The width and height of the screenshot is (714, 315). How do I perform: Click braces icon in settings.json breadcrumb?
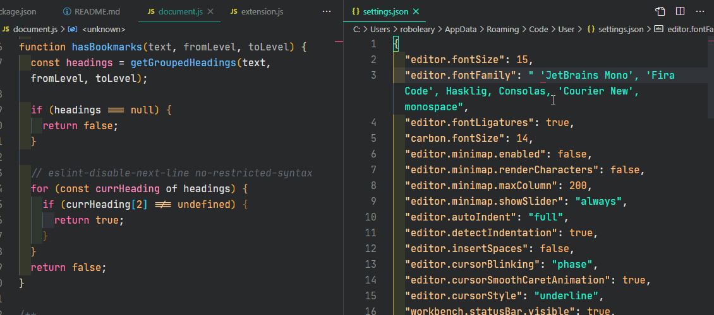coord(591,29)
